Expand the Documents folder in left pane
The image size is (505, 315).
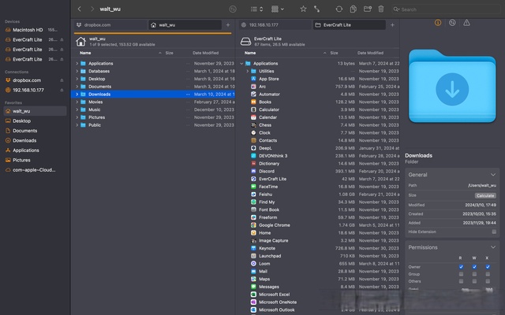[x=77, y=87]
